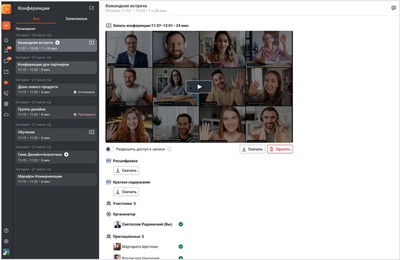The height and width of the screenshot is (260, 400).
Task: Click the chat icon at top right
Action: [393, 8]
